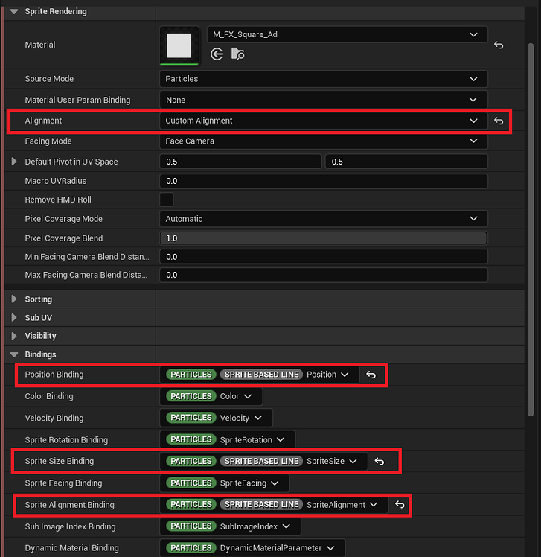This screenshot has height=557, width=541.
Task: Open the Color Binding dropdown
Action: point(211,396)
